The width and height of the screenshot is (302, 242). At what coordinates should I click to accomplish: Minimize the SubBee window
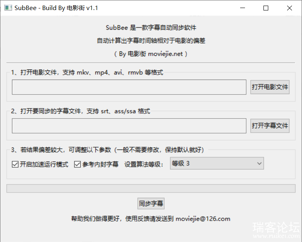pyautogui.click(x=243, y=8)
